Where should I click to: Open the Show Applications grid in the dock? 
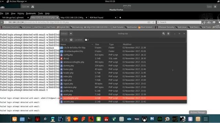[x=206, y=119]
